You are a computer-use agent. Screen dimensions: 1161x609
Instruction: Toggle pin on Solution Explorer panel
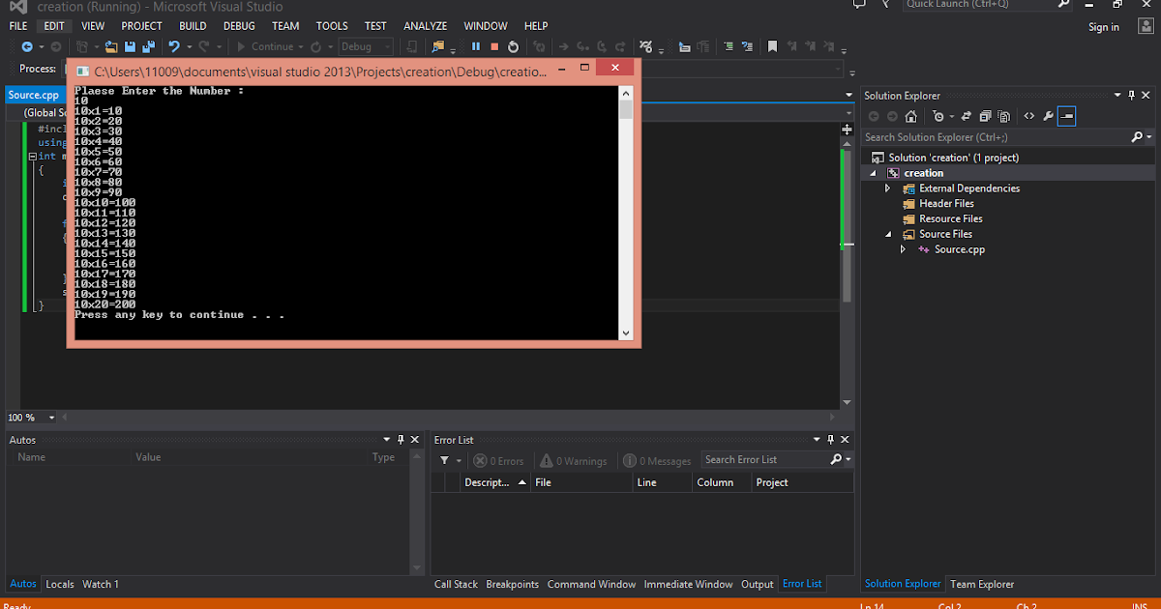click(x=1131, y=95)
